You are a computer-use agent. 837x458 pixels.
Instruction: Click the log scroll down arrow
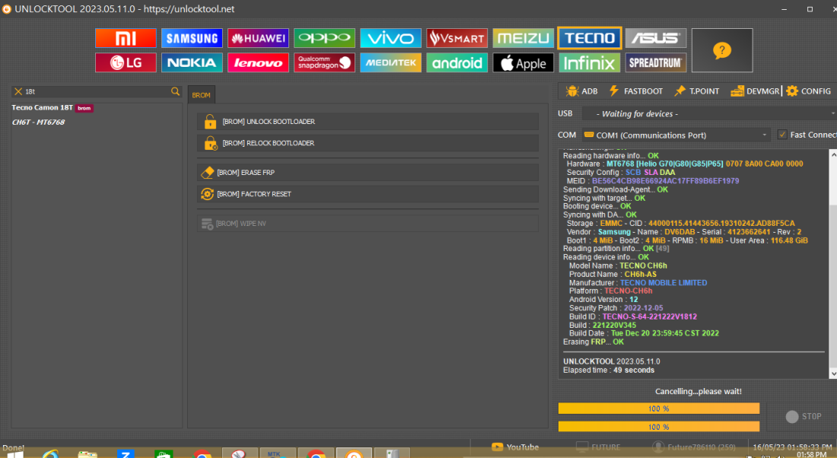[x=832, y=374]
